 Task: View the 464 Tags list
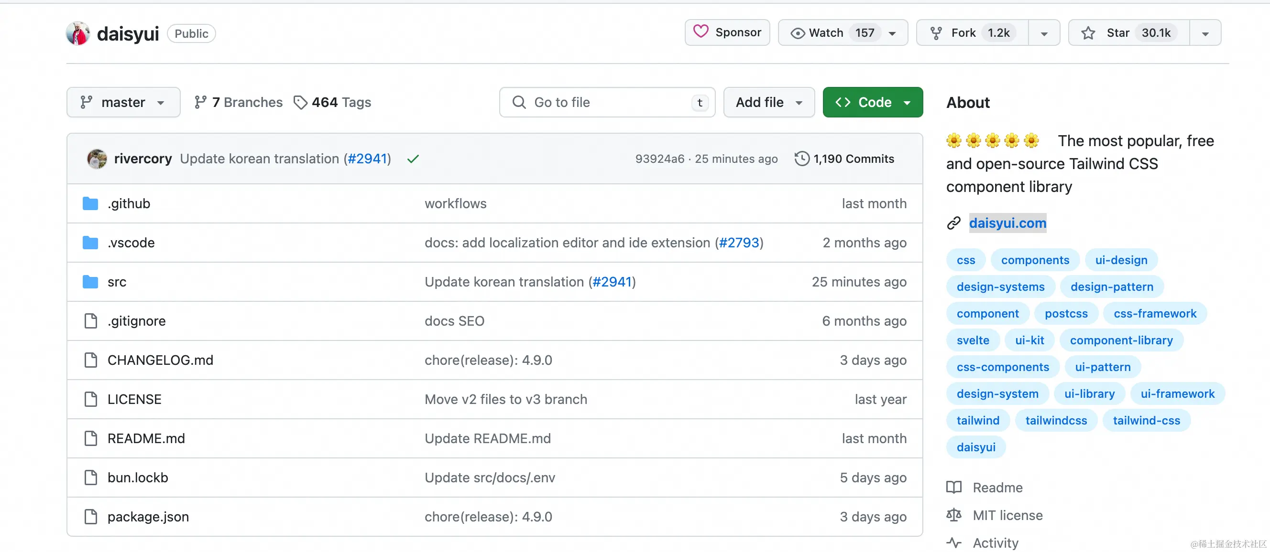coord(332,102)
